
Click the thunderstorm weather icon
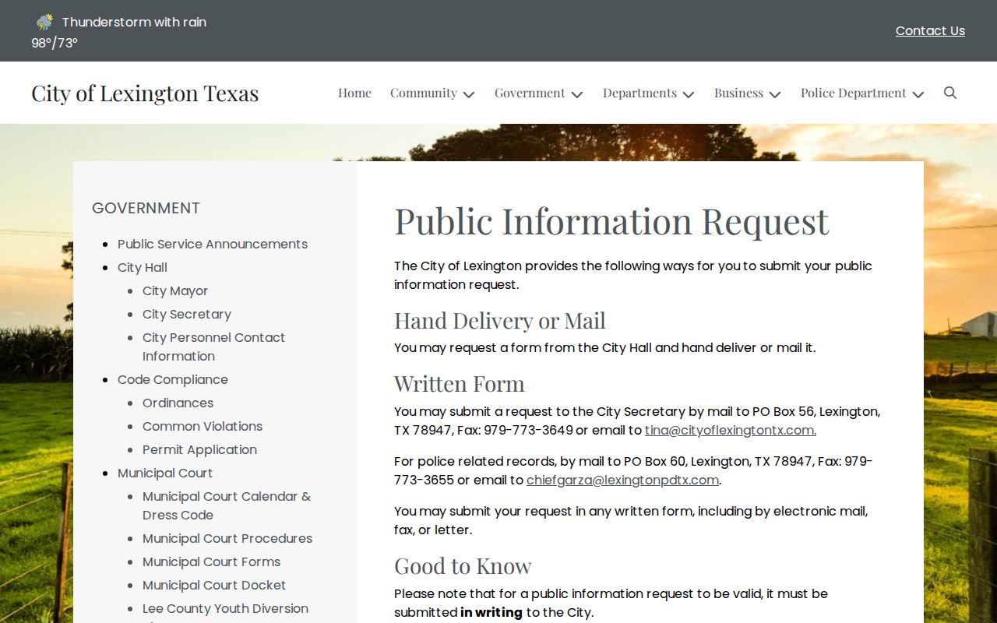(44, 22)
